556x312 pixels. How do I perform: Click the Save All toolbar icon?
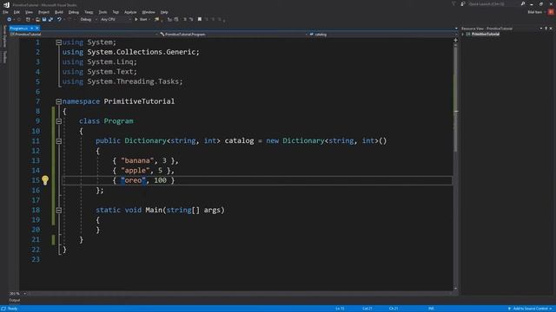tap(50, 19)
